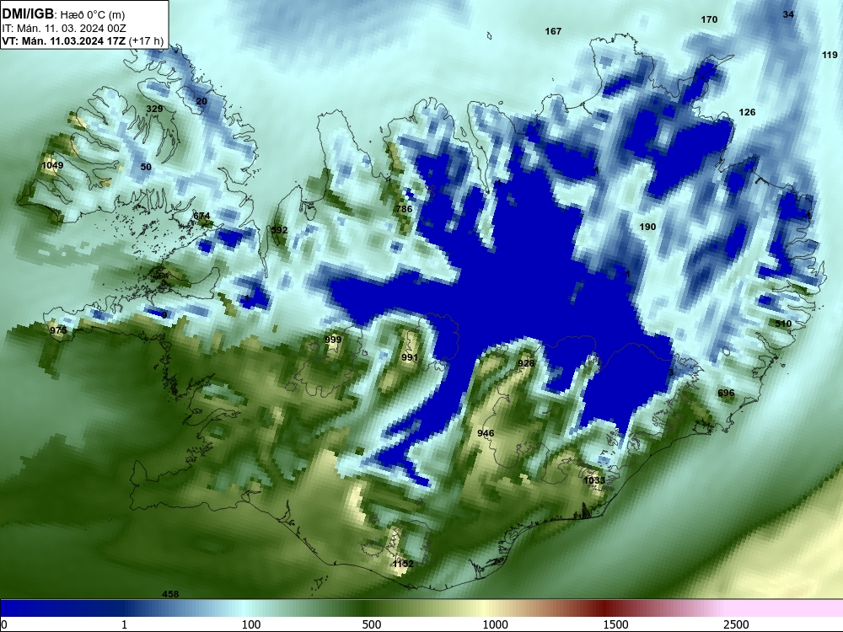Screen dimensions: 843x632
Task: Click the map value 34
Action: coord(788,14)
